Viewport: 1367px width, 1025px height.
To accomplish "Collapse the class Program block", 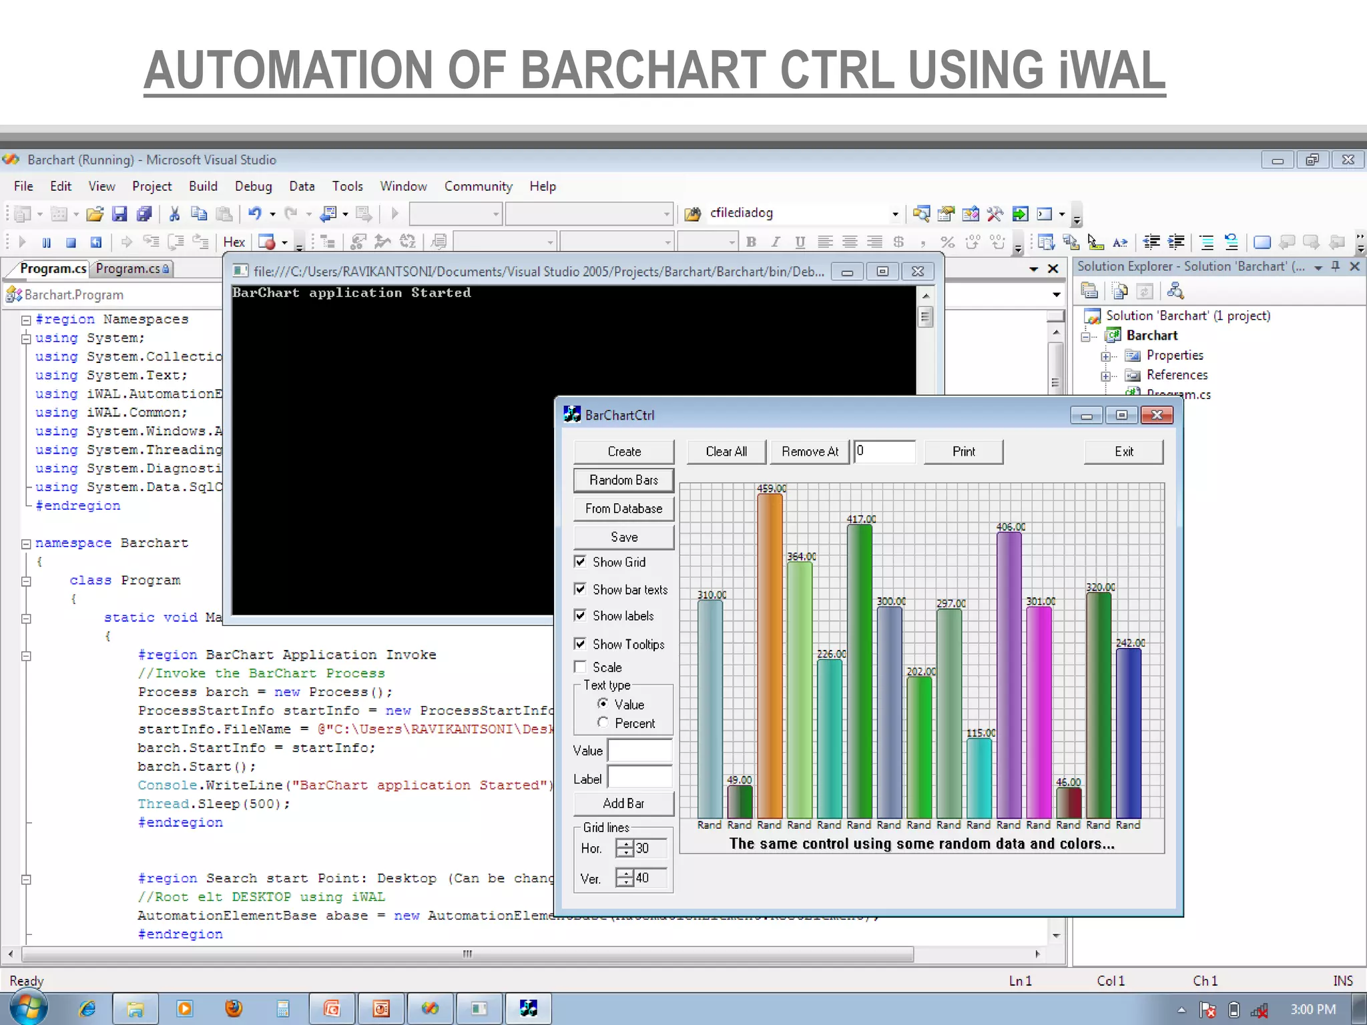I will coord(26,581).
